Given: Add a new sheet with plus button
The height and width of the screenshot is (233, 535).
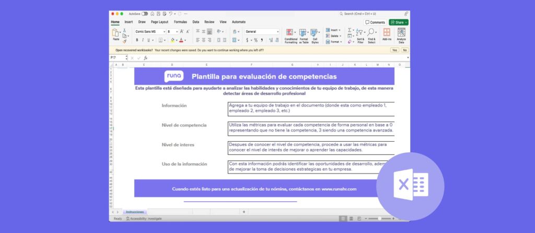Looking at the screenshot, I should 243,212.
